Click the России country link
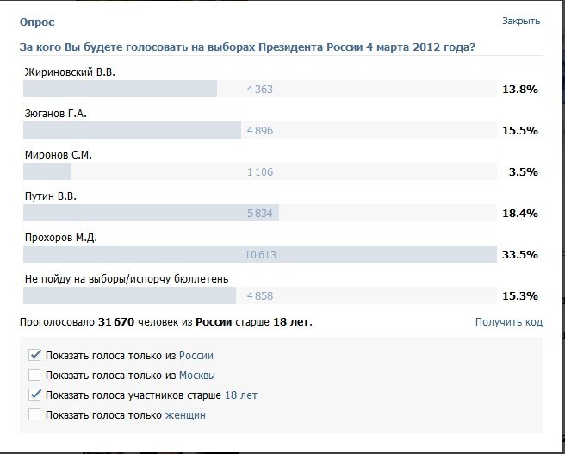565x454 pixels. [x=196, y=355]
